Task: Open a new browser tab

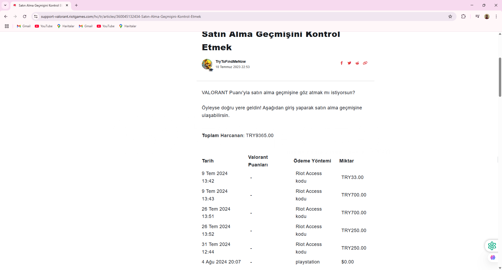Action: [x=76, y=5]
